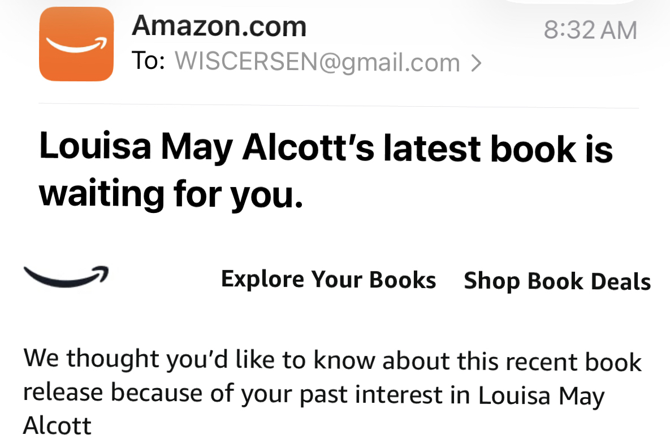This screenshot has width=670, height=448.
Task: Select the word "Alcott" ending the paragraph
Action: (x=57, y=425)
